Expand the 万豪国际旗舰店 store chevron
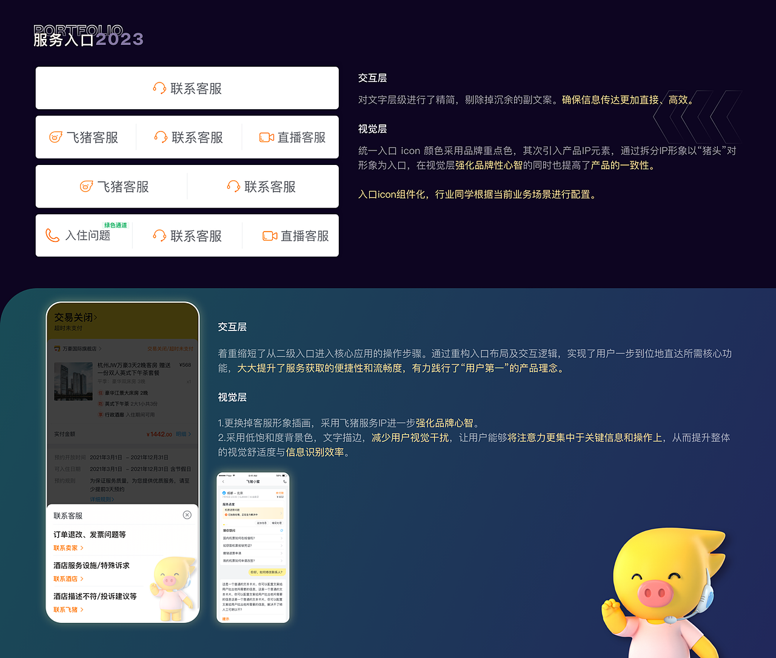 (101, 348)
